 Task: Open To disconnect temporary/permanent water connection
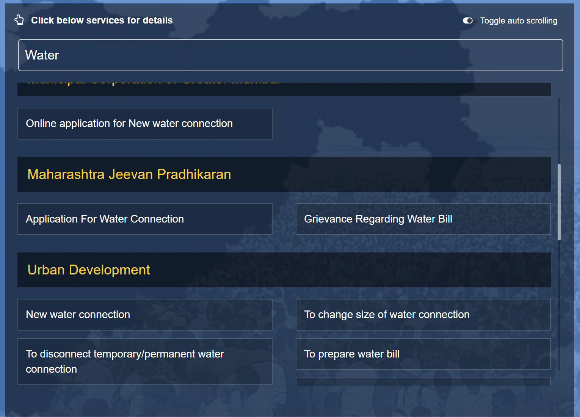coord(145,361)
